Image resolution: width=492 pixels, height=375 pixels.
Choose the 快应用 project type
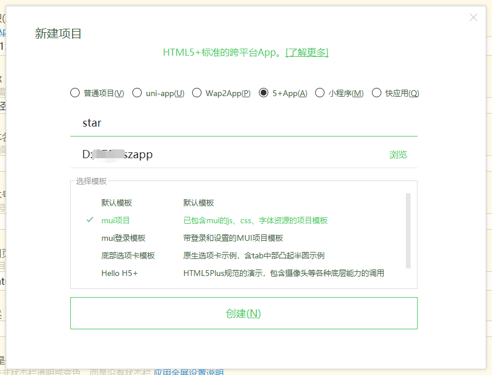(377, 93)
